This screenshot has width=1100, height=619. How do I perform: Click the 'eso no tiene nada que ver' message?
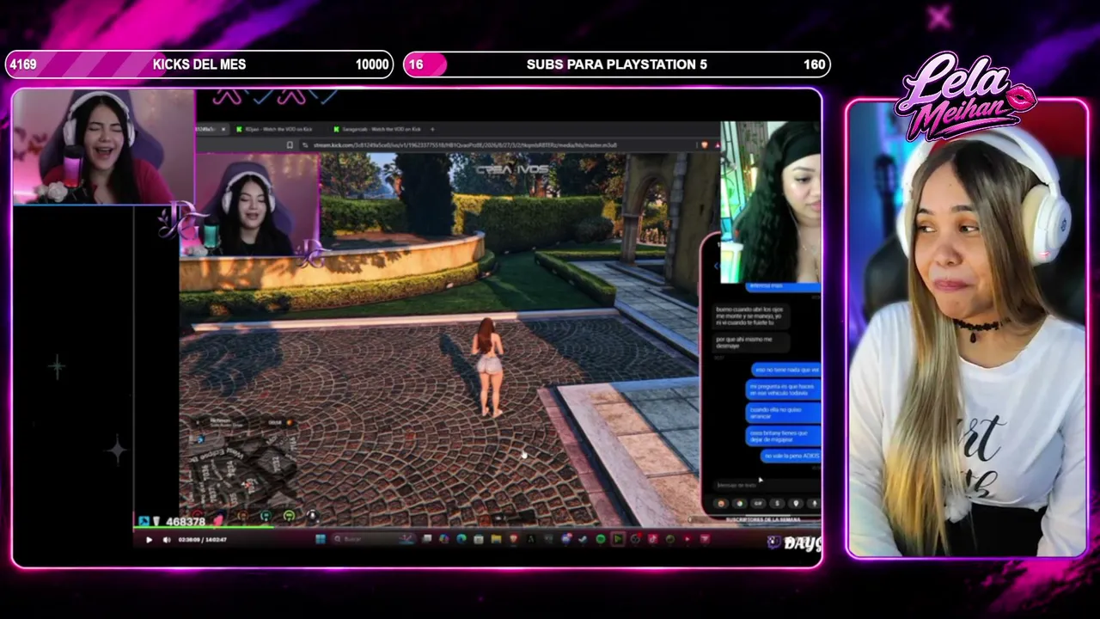coord(786,370)
